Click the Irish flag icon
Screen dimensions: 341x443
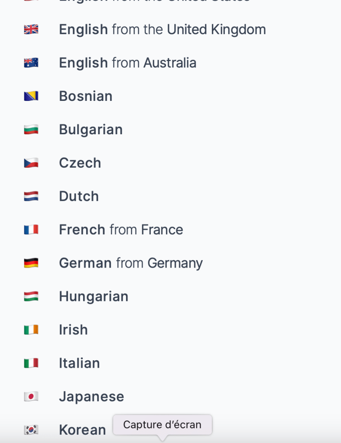point(31,330)
